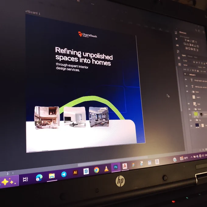Switch to the Channels tab
Image resolution: width=207 pixels, height=207 pixels.
[190, 57]
